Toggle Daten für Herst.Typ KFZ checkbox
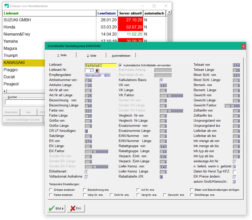The width and height of the screenshot is (252, 220). [235, 172]
